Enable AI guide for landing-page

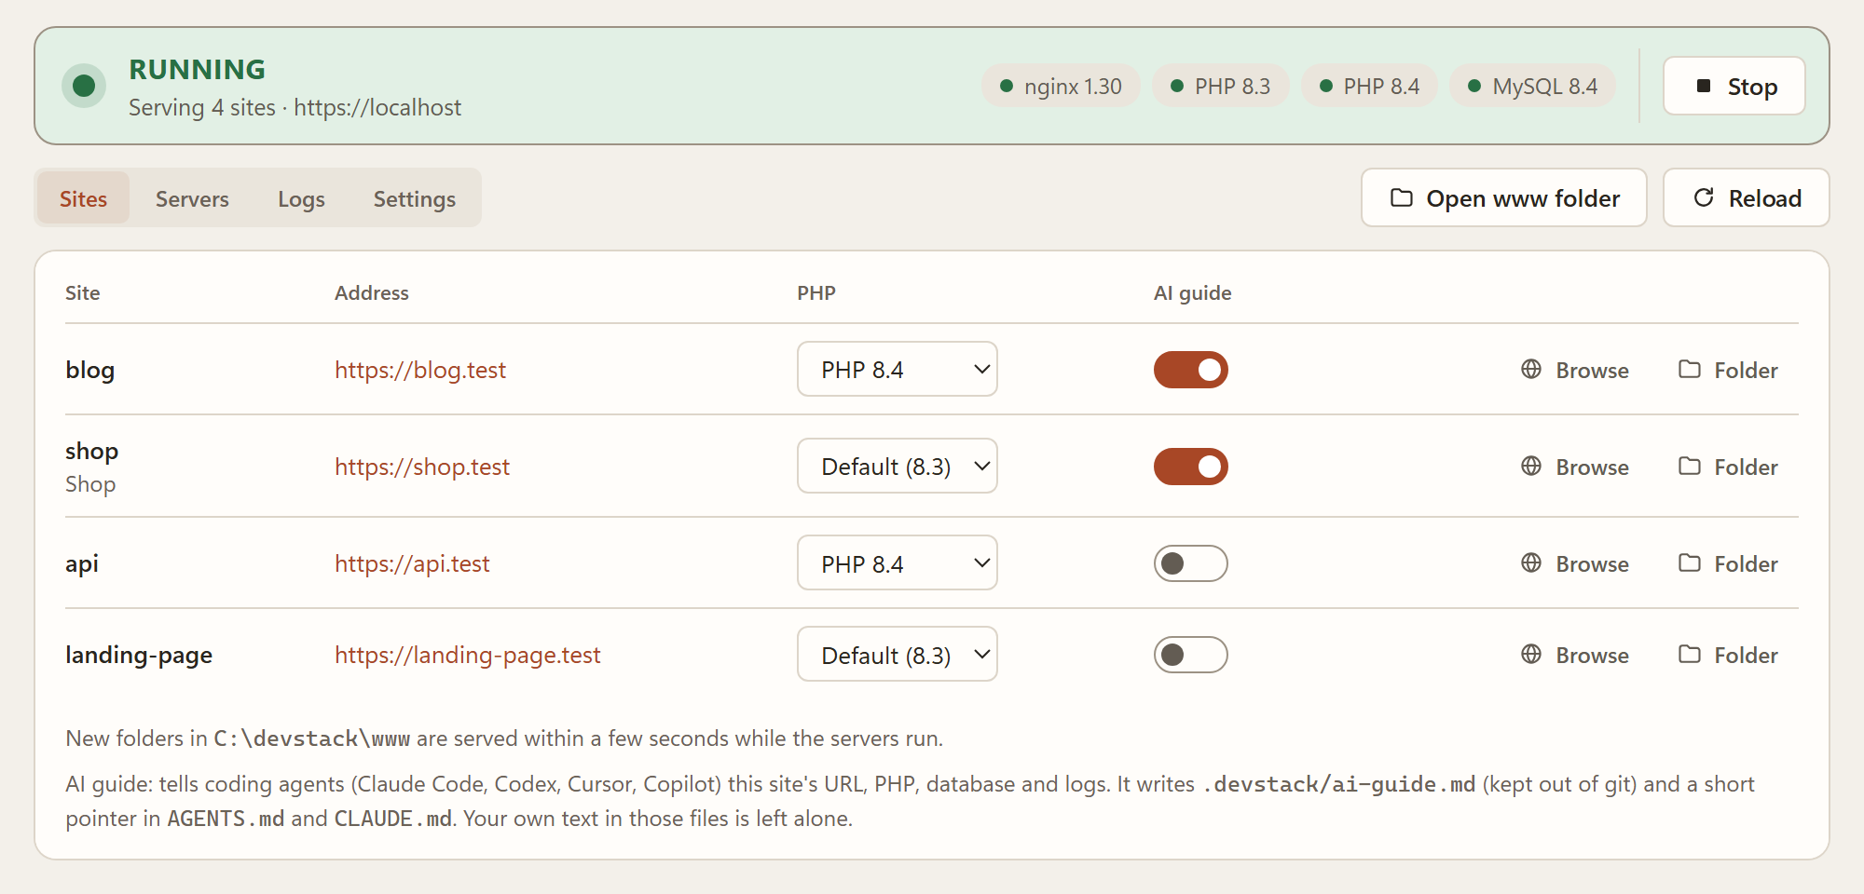[x=1190, y=655]
